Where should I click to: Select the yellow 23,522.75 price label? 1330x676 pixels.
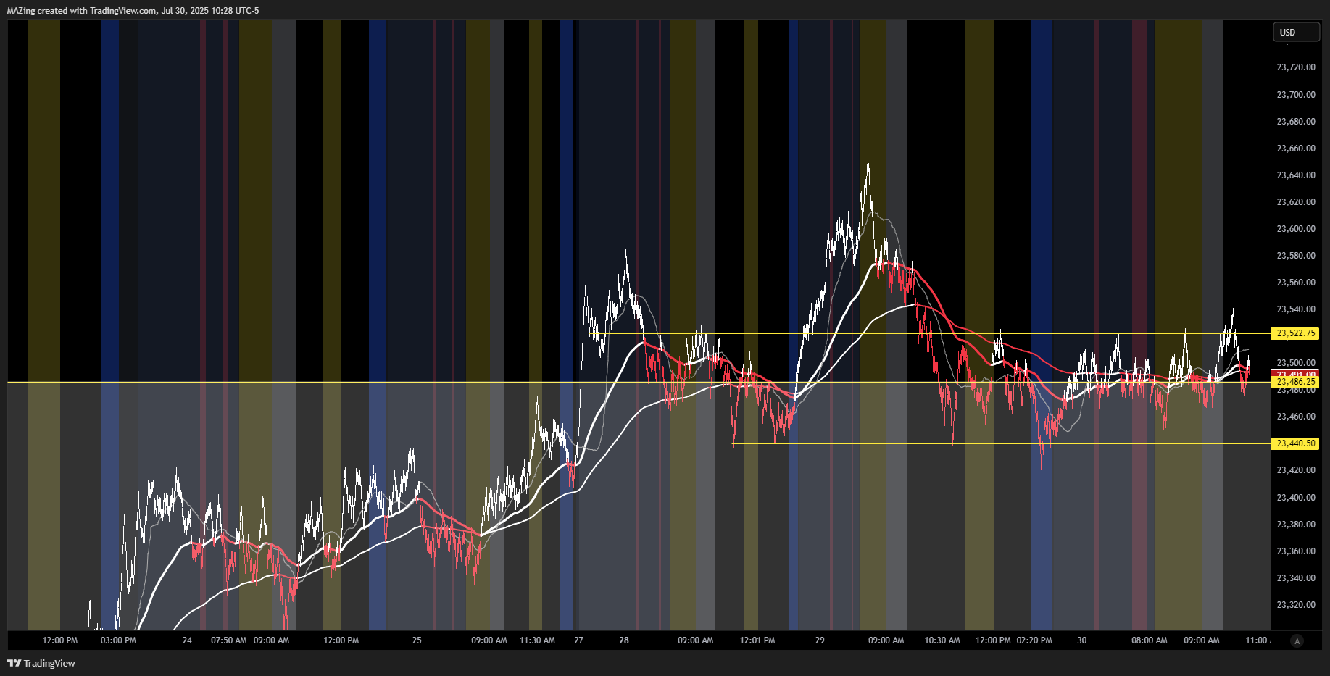[1295, 333]
